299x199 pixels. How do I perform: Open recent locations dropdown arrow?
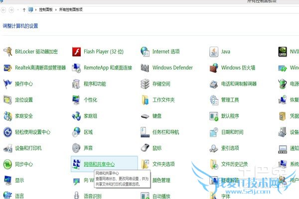[18, 10]
